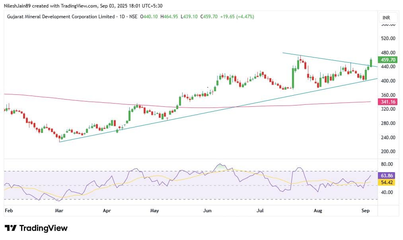Click the 240.00 price axis level
403x240 pixels.
point(388,137)
